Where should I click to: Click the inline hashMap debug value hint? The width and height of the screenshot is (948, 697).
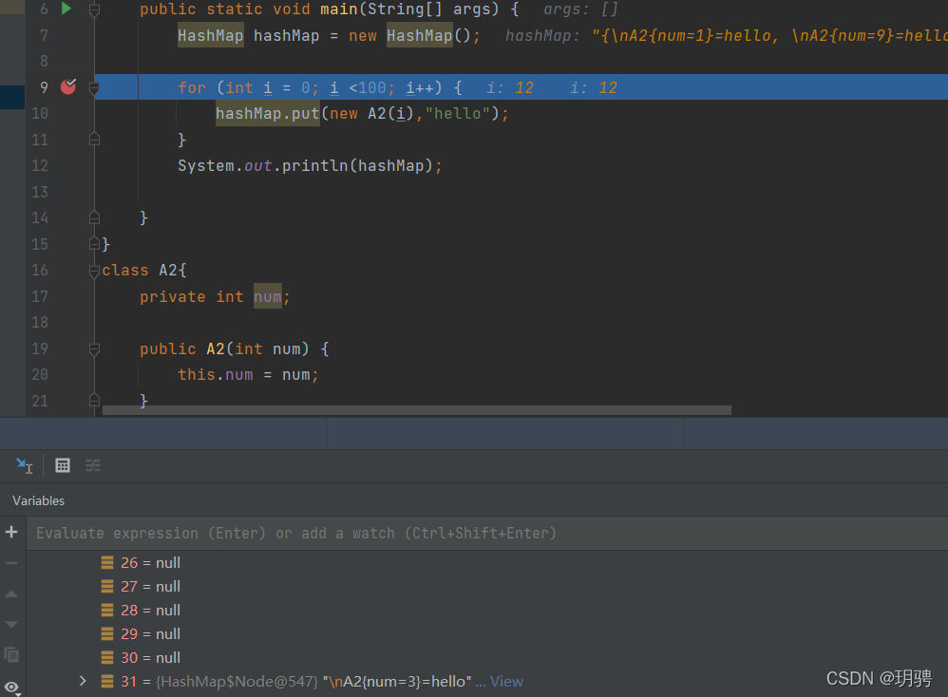click(x=726, y=36)
